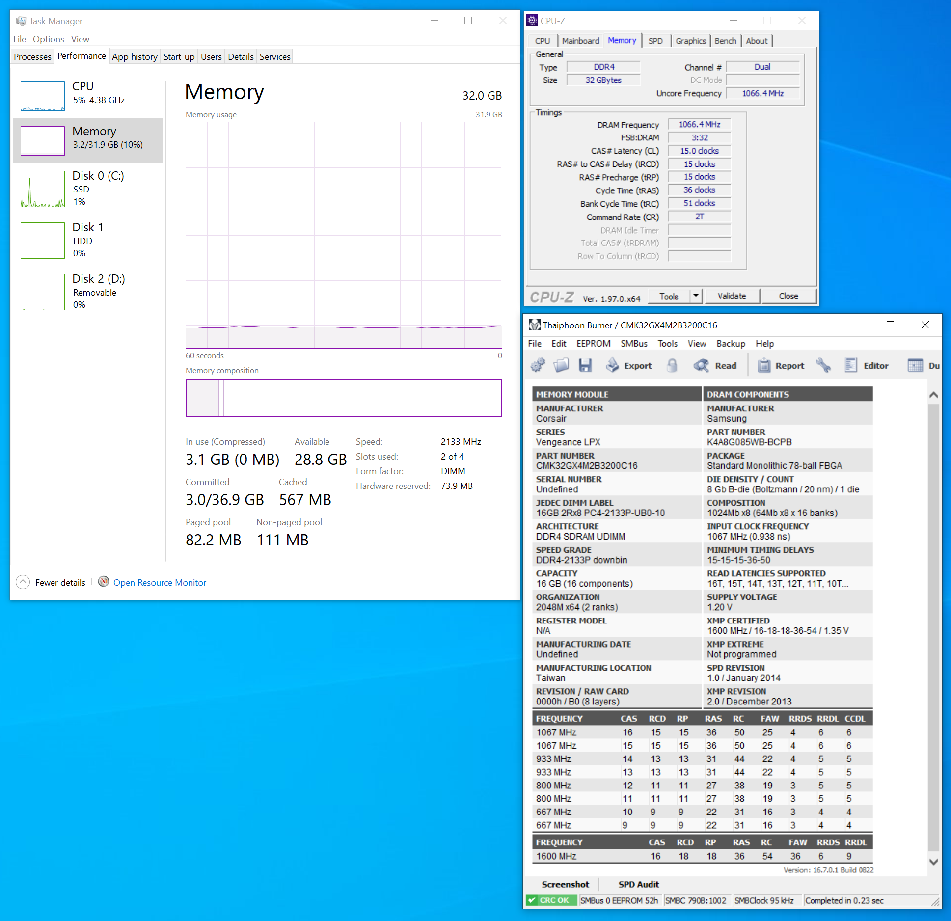The image size is (951, 921).
Task: Open the Report toolbar item
Action: [781, 365]
